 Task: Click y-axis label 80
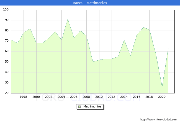(x=7, y=30)
